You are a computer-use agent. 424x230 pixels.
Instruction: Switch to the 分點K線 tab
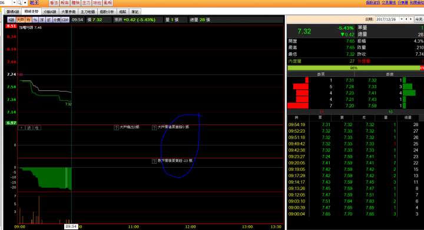point(49,12)
